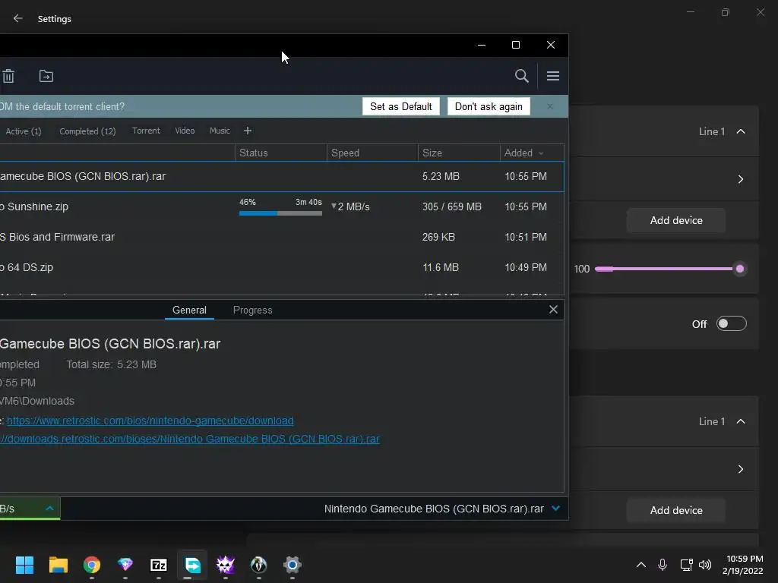Open the round figure icon app in taskbar
The height and width of the screenshot is (583, 778).
coord(259,565)
